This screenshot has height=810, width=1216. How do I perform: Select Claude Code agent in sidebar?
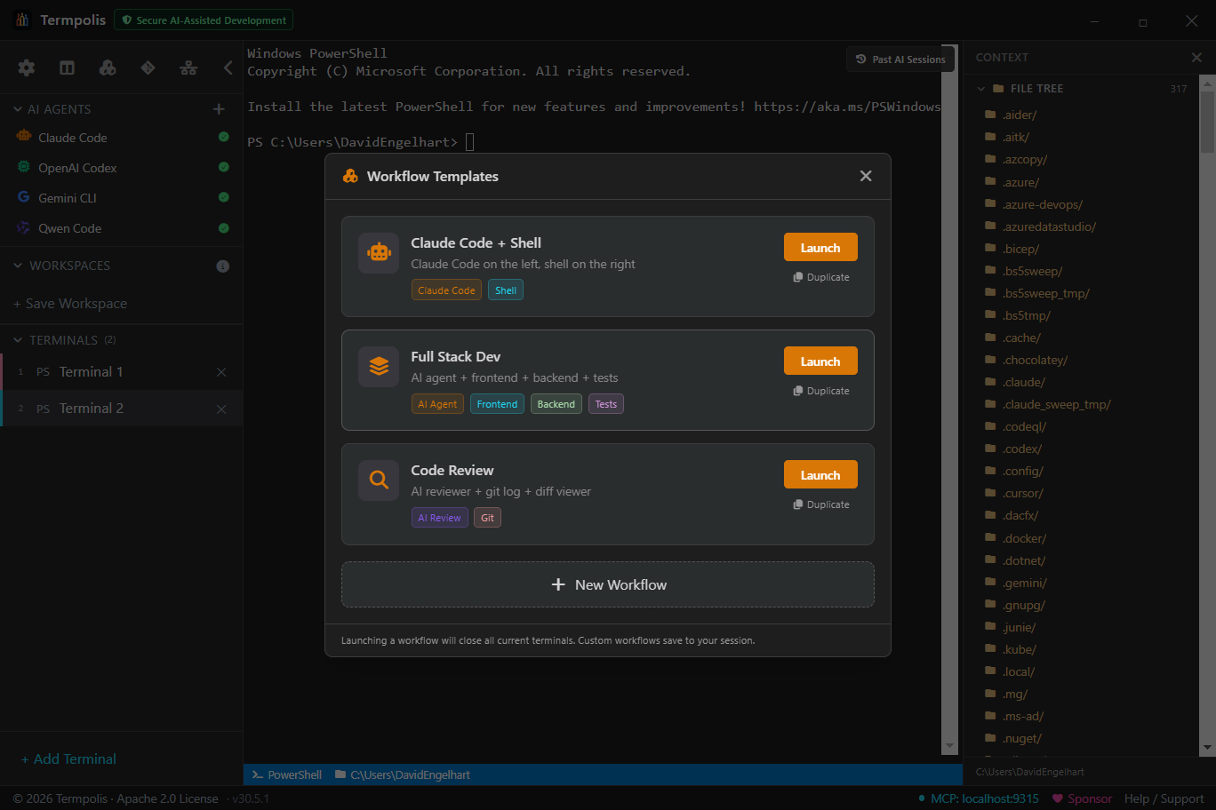click(121, 138)
